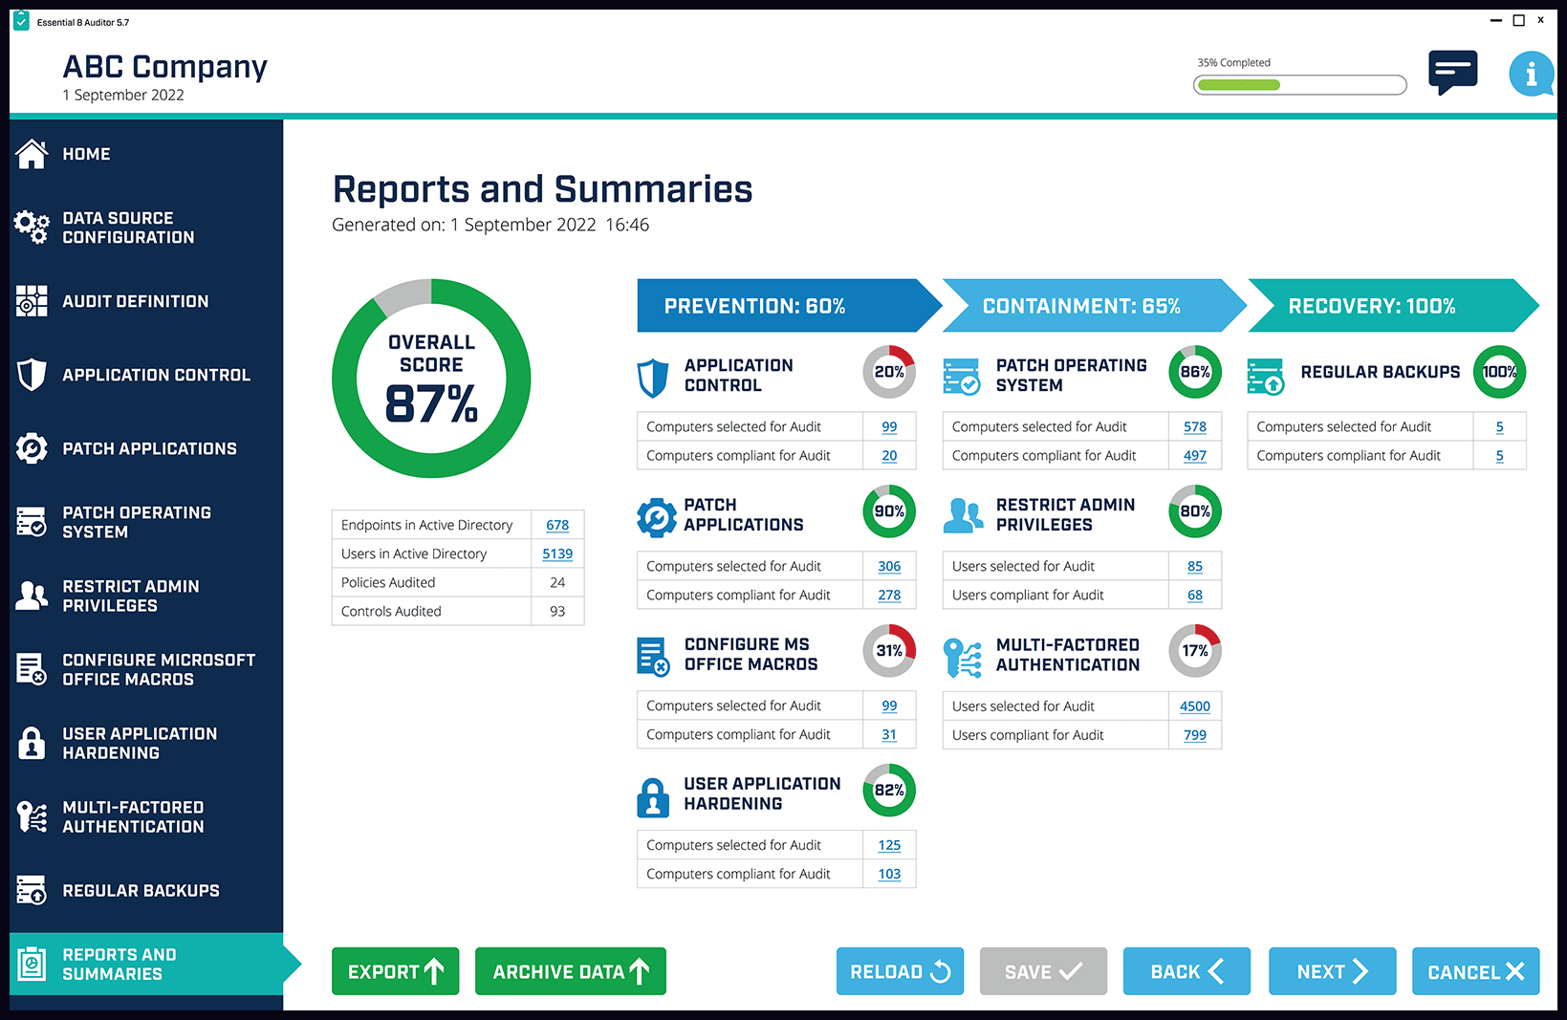Screen dimensions: 1567x1020
Task: Open Patch Applications from the sidebar icon
Action: pyautogui.click(x=32, y=448)
